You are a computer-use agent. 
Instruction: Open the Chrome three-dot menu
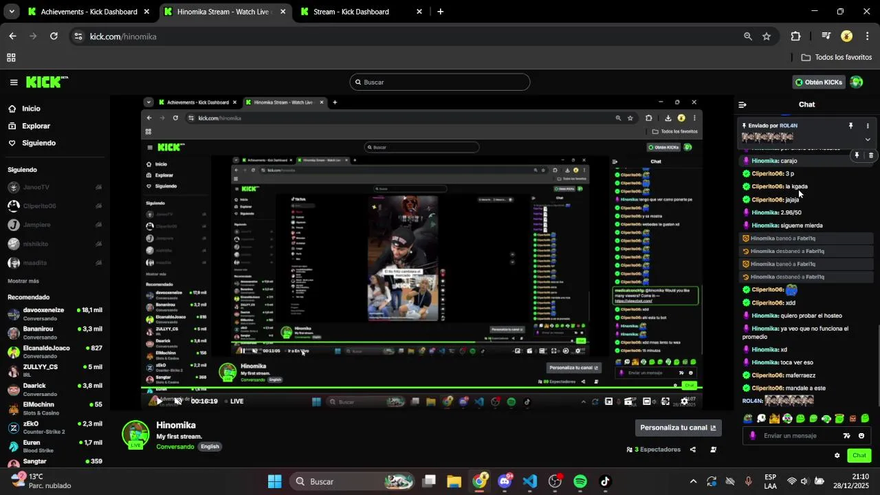point(868,36)
